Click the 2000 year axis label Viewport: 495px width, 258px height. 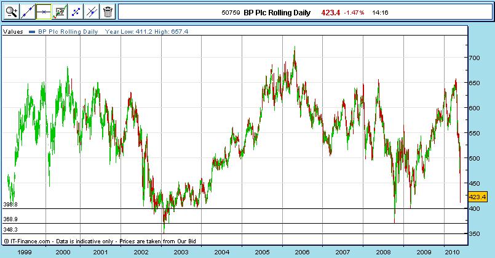63,252
